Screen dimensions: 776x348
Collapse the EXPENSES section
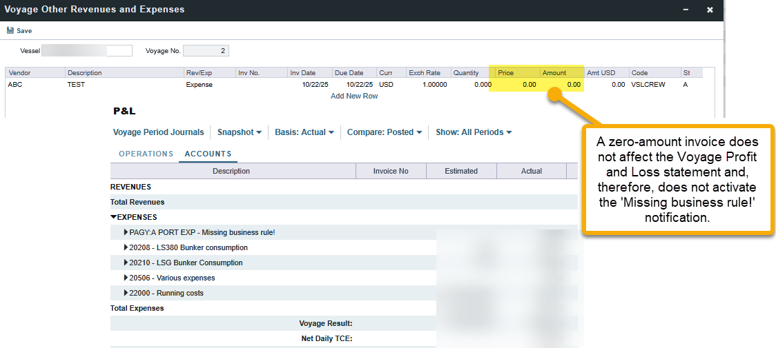pos(114,217)
